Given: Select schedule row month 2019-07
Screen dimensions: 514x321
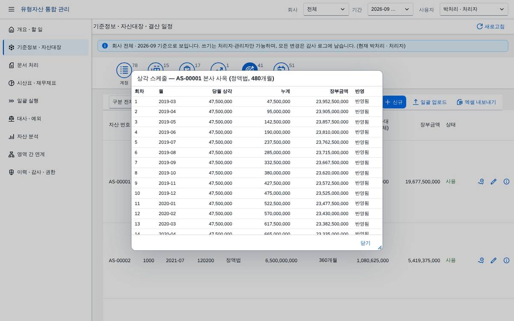Looking at the screenshot, I should tap(167, 142).
